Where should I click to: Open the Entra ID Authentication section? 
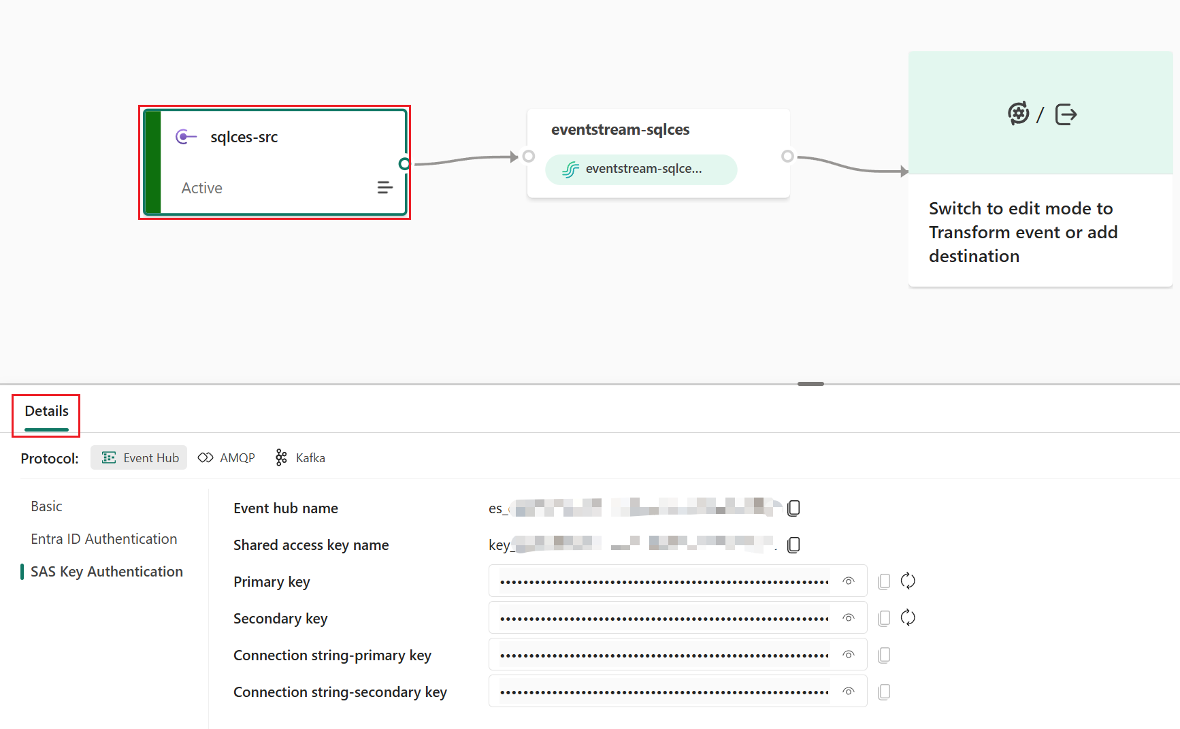tap(103, 538)
